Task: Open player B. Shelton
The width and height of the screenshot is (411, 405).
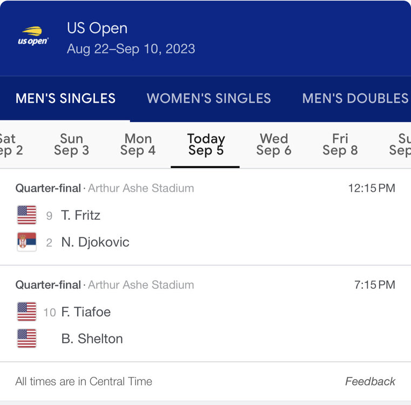Action: [92, 339]
